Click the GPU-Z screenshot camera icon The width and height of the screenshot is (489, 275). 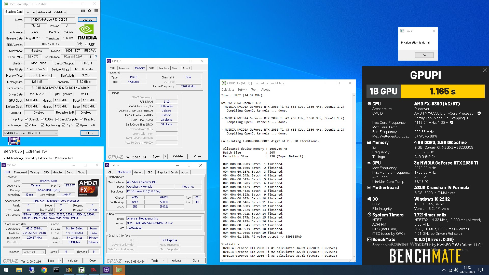click(x=83, y=11)
